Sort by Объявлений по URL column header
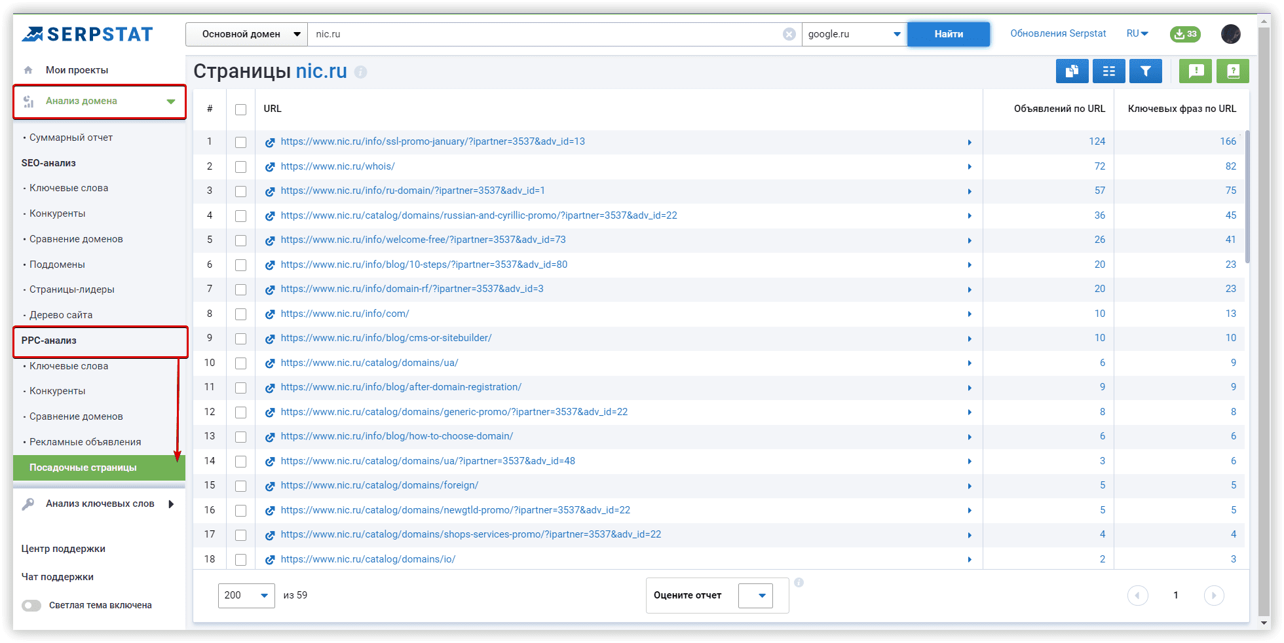1284x643 pixels. pyautogui.click(x=1059, y=109)
